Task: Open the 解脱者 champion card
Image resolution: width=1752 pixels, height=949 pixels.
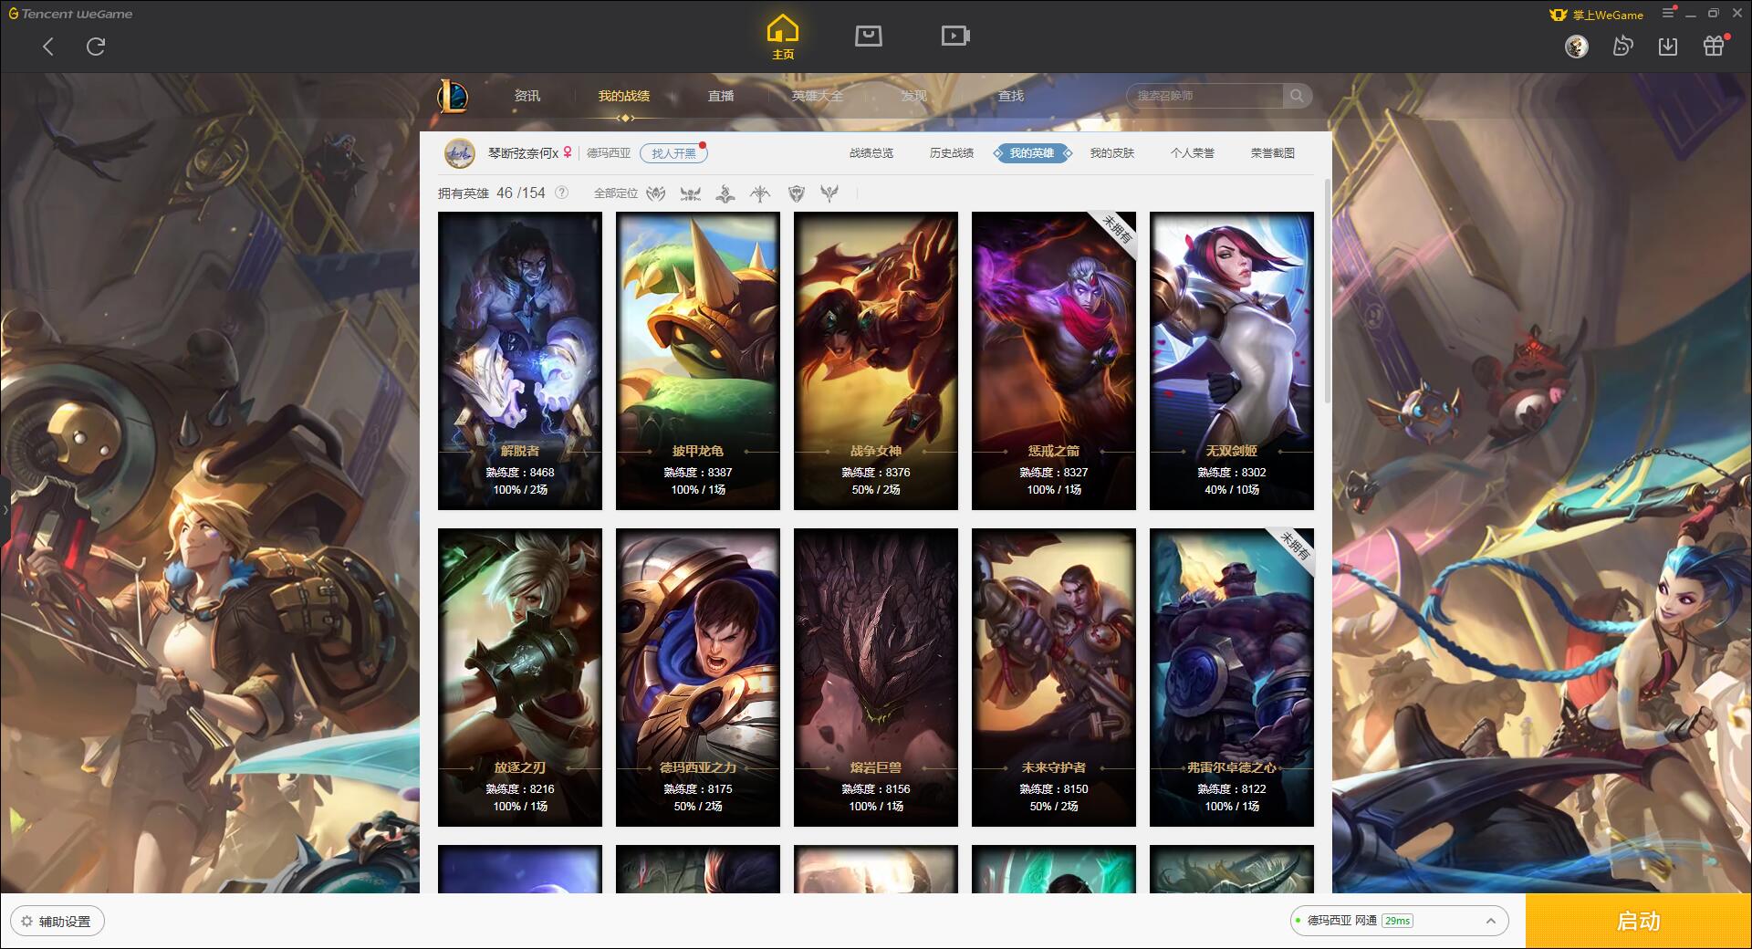Action: click(520, 360)
